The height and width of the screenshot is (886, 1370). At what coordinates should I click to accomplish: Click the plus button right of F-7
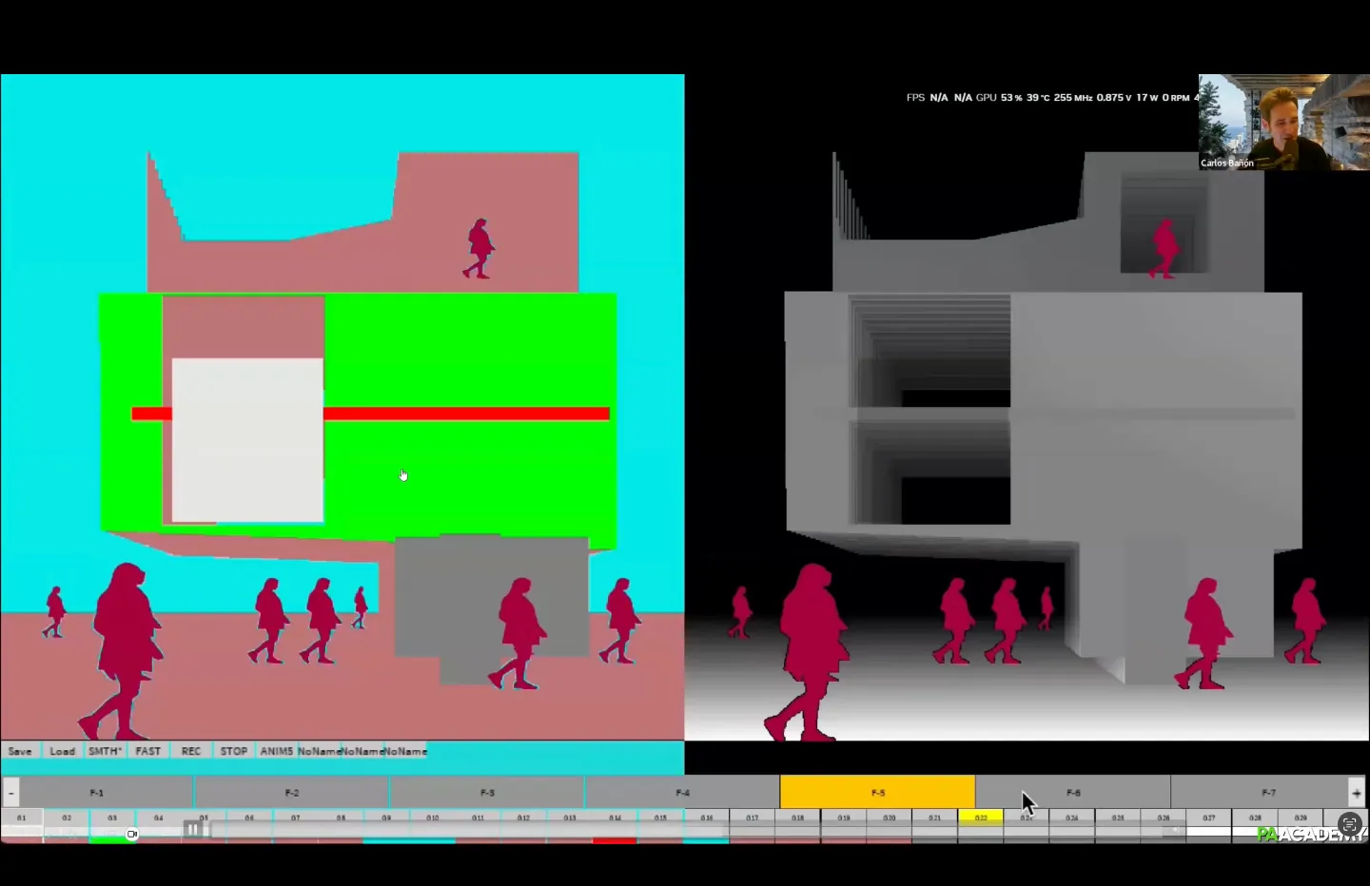pyautogui.click(x=1356, y=792)
